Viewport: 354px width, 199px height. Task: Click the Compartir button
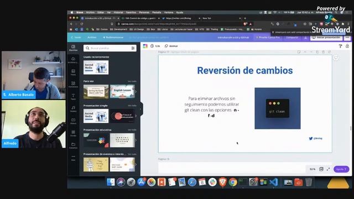[x=292, y=38]
